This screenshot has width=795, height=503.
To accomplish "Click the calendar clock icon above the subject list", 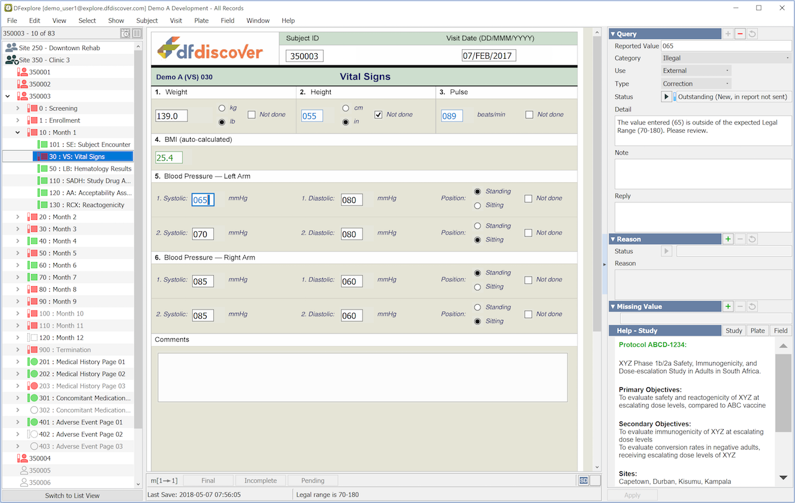I will coord(125,34).
